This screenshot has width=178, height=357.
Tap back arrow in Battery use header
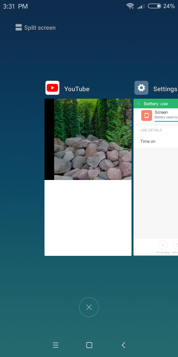[139, 104]
